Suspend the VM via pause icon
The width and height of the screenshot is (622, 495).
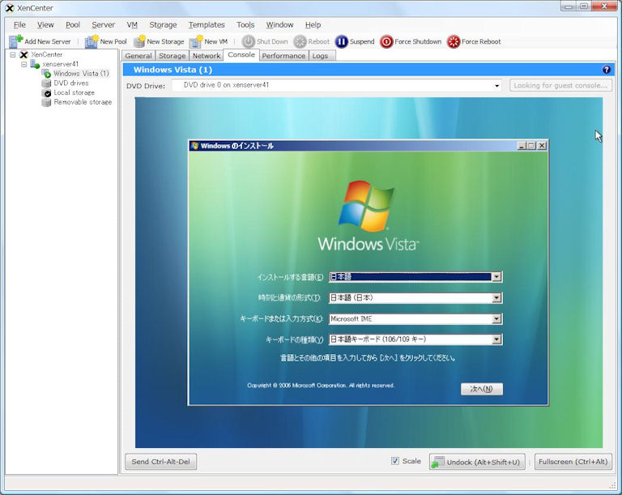341,41
